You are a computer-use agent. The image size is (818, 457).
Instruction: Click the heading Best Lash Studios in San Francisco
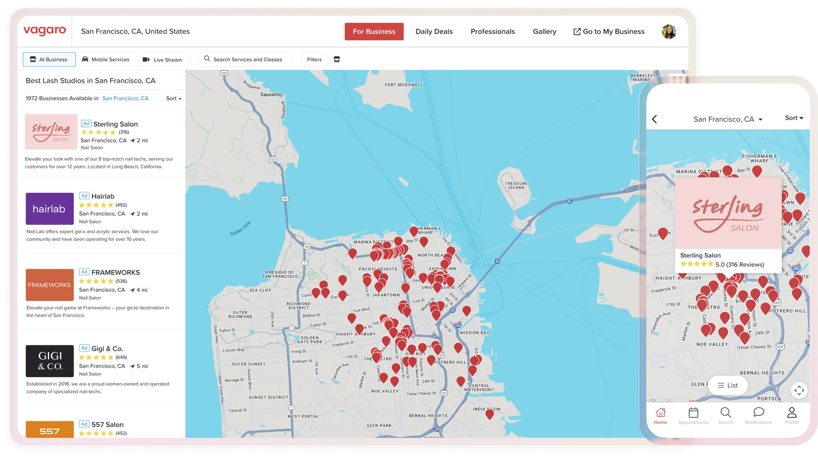[91, 81]
